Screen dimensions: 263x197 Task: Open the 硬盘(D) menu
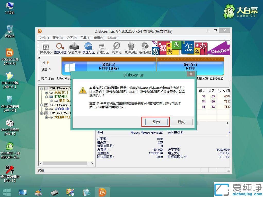(x=57, y=38)
